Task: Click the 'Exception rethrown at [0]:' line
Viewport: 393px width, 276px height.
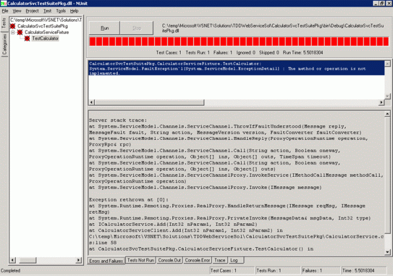Action: pos(129,200)
